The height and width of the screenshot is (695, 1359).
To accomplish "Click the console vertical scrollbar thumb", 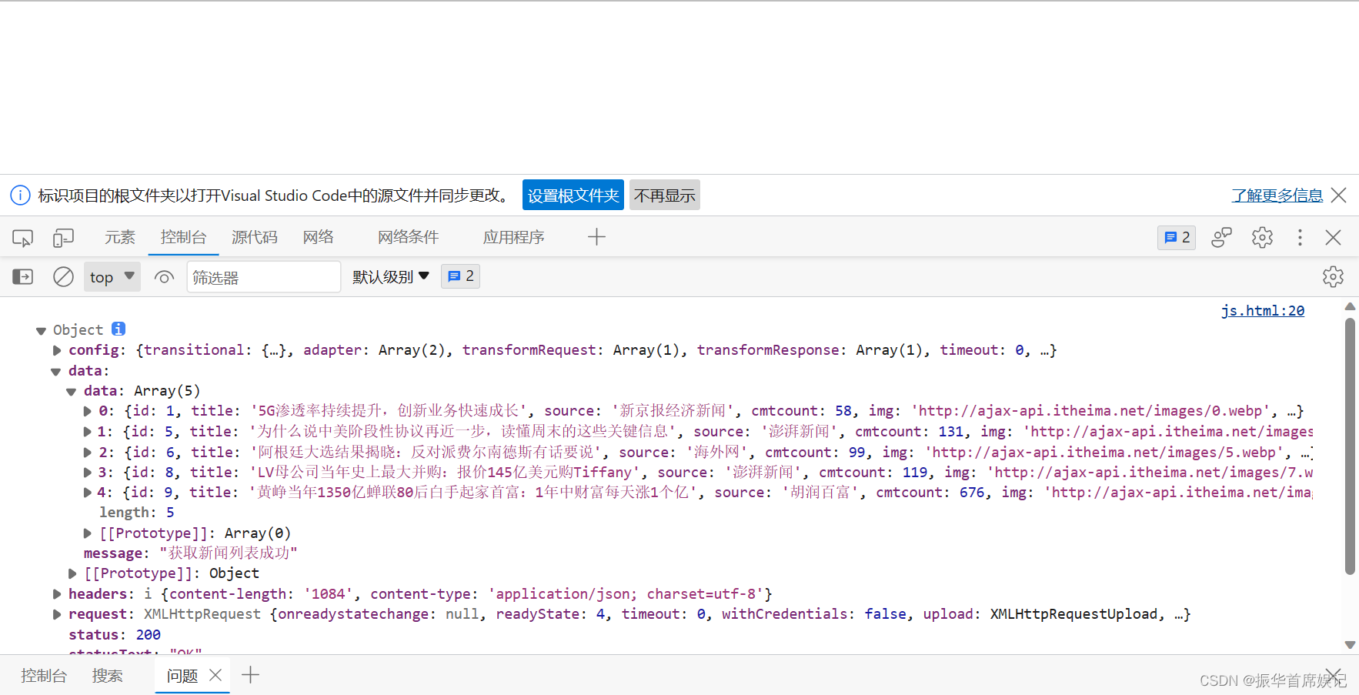I will 1350,446.
